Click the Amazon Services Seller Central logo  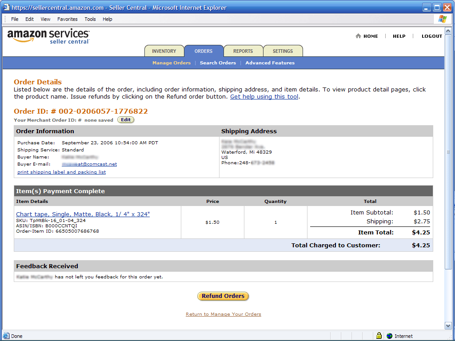tap(48, 36)
